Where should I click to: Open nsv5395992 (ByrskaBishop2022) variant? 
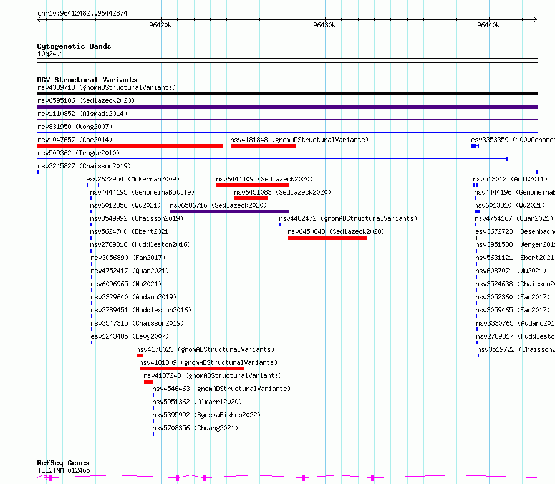point(206,415)
